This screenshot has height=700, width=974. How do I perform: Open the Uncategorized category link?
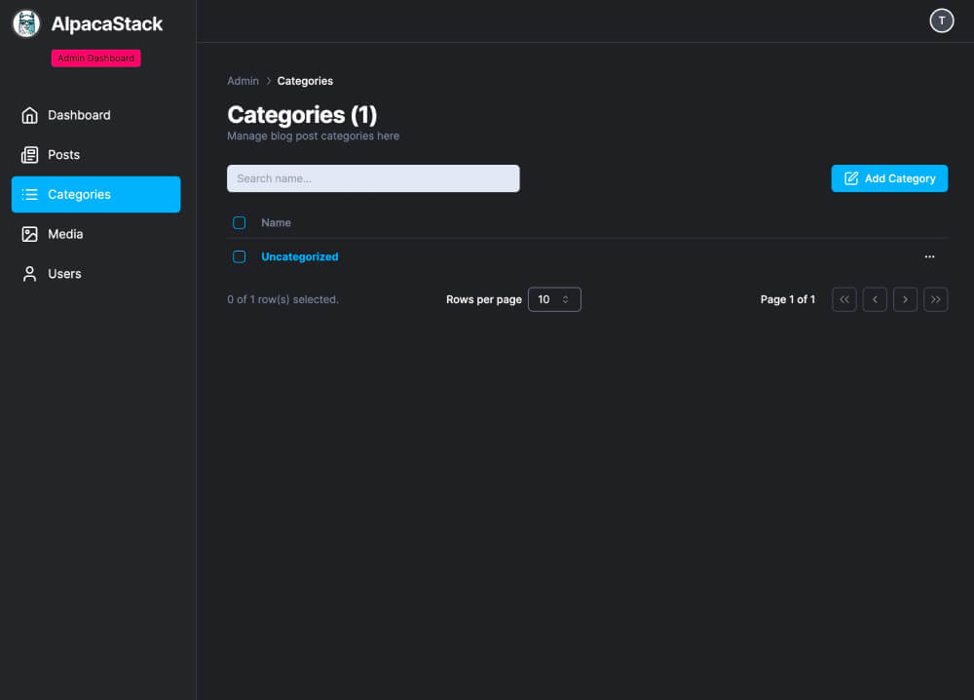coord(299,256)
